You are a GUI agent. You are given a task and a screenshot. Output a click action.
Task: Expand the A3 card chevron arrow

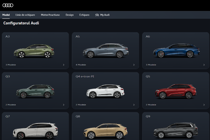point(64,65)
